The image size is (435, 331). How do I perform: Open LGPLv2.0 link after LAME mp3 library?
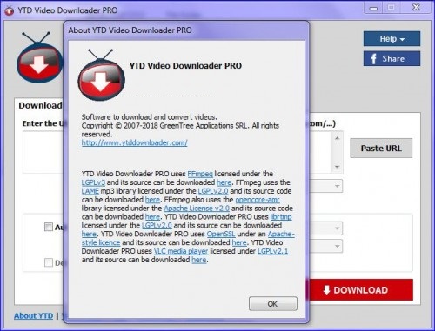(x=213, y=191)
